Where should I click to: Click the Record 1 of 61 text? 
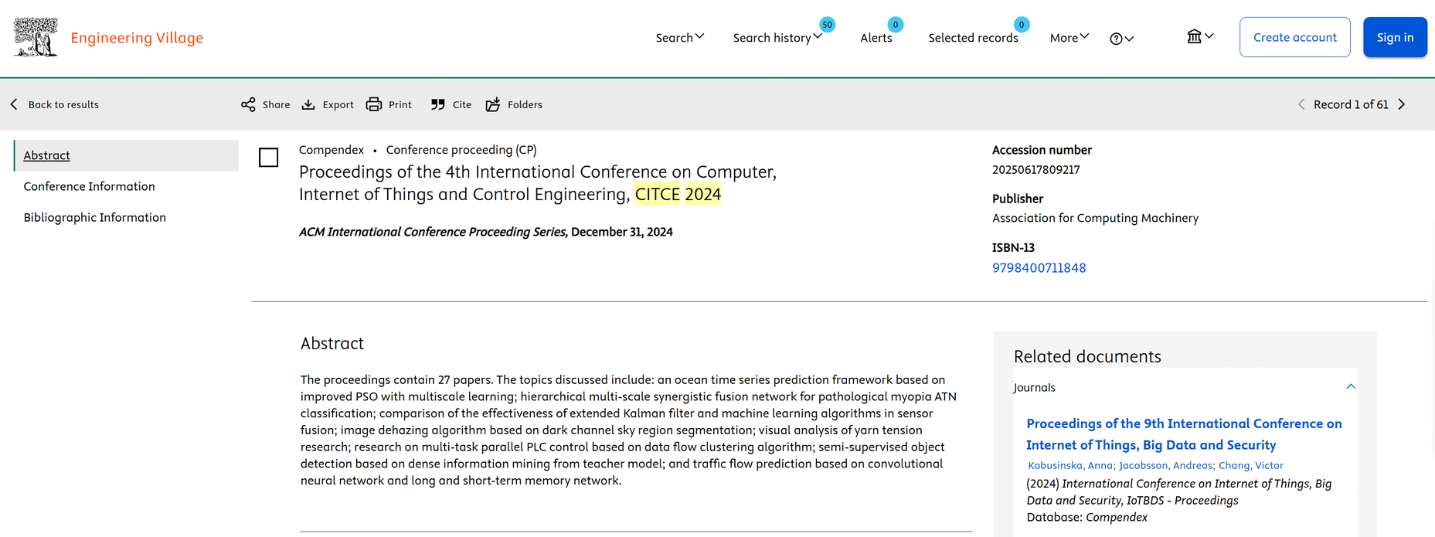1351,104
